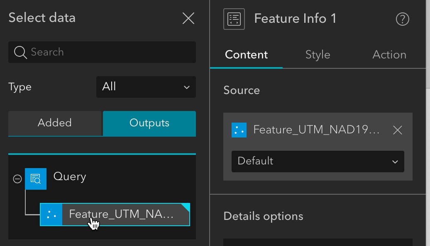Screen dimensions: 430x246
Task: Remove the Feature_UTM_NAD19 source
Action: (397, 130)
